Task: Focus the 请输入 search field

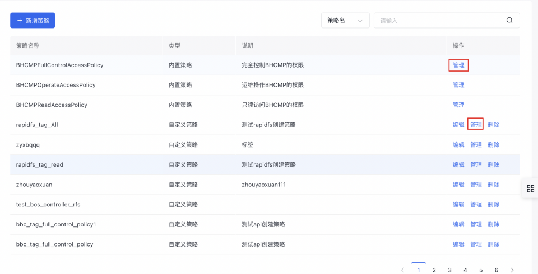Action: pos(447,21)
